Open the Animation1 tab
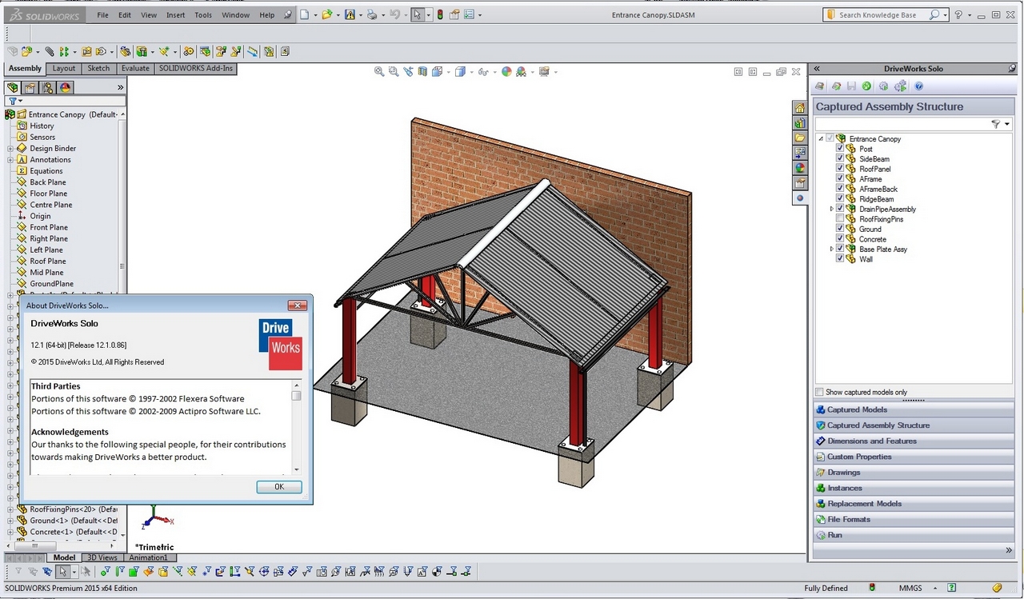1024x599 pixels. [148, 557]
